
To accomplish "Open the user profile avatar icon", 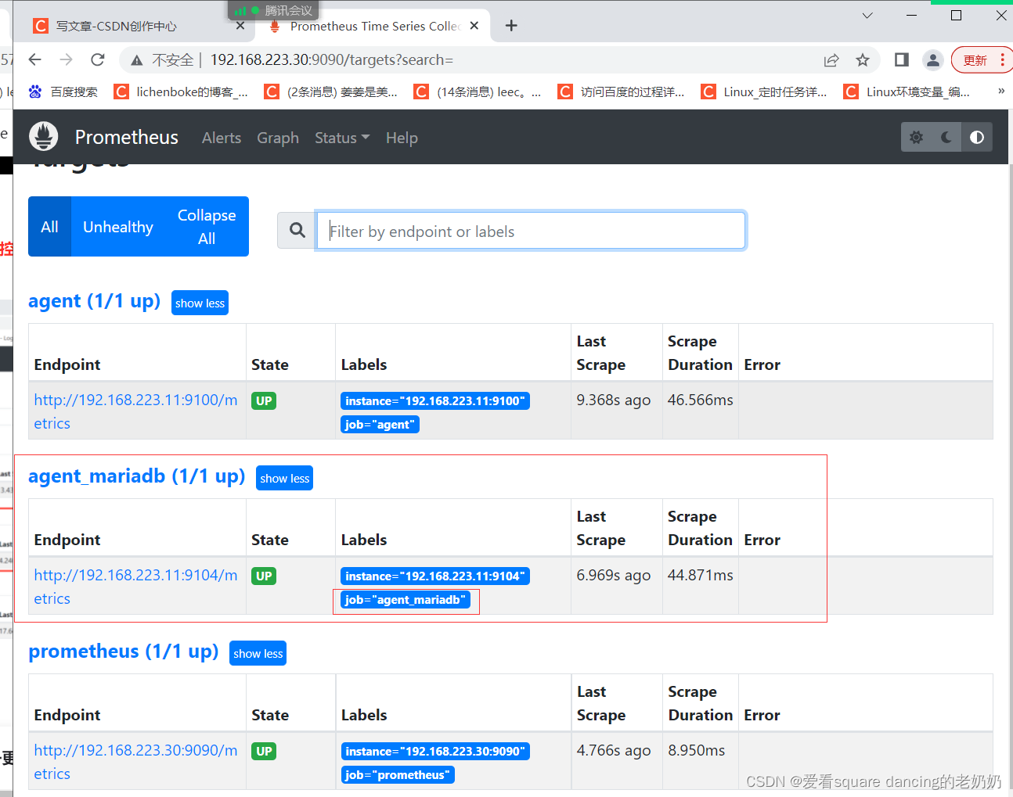I will pyautogui.click(x=932, y=60).
